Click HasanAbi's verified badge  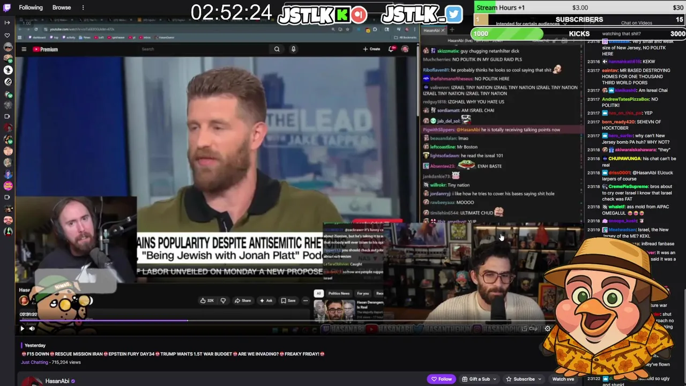click(x=73, y=381)
